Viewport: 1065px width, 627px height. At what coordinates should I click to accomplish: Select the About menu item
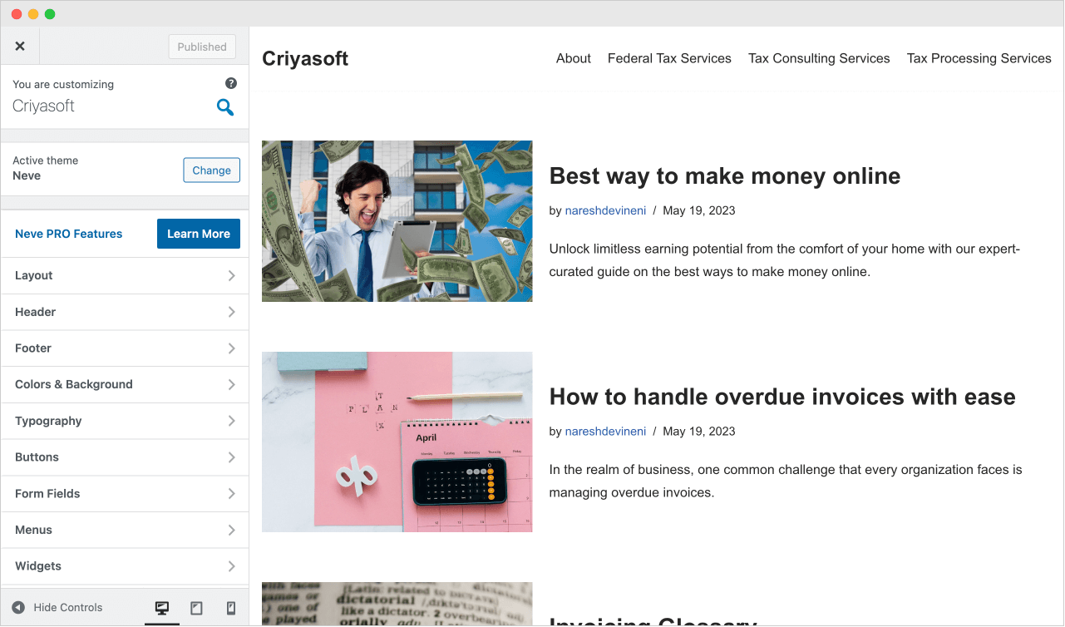point(574,58)
